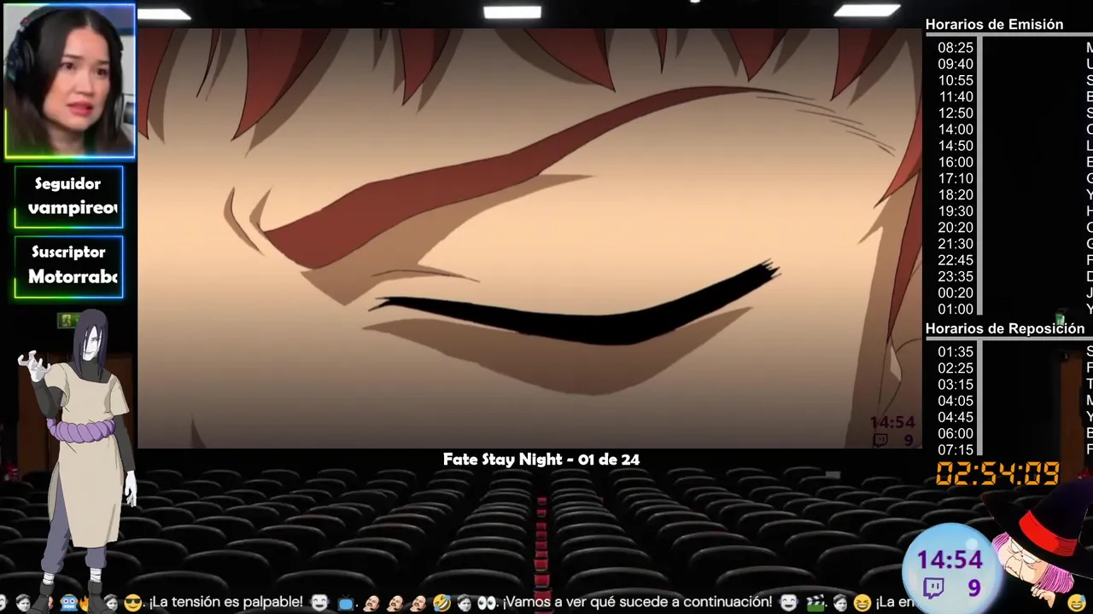This screenshot has height=614, width=1093.
Task: Click the rolling-laughing emoji in the ticker
Action: (x=441, y=603)
